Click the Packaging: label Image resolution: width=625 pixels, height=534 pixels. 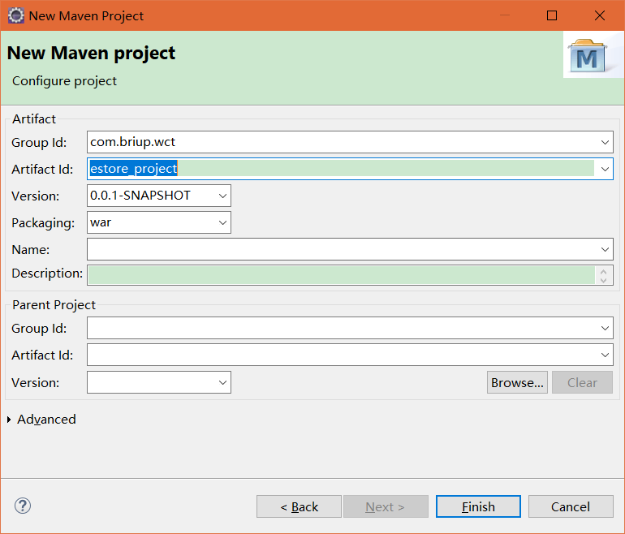(x=43, y=222)
